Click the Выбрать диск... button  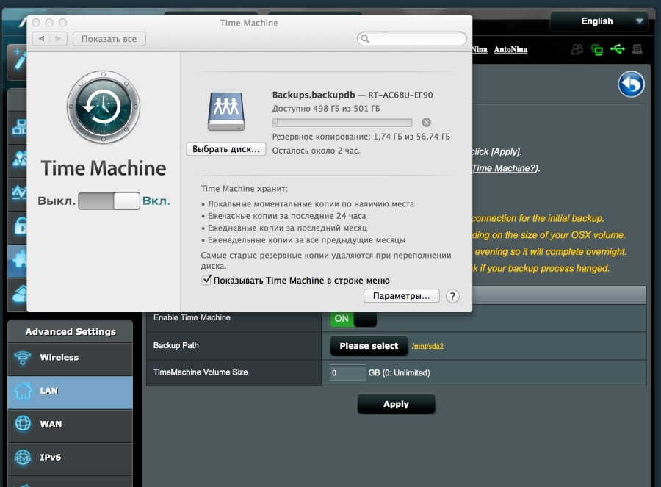click(x=226, y=149)
